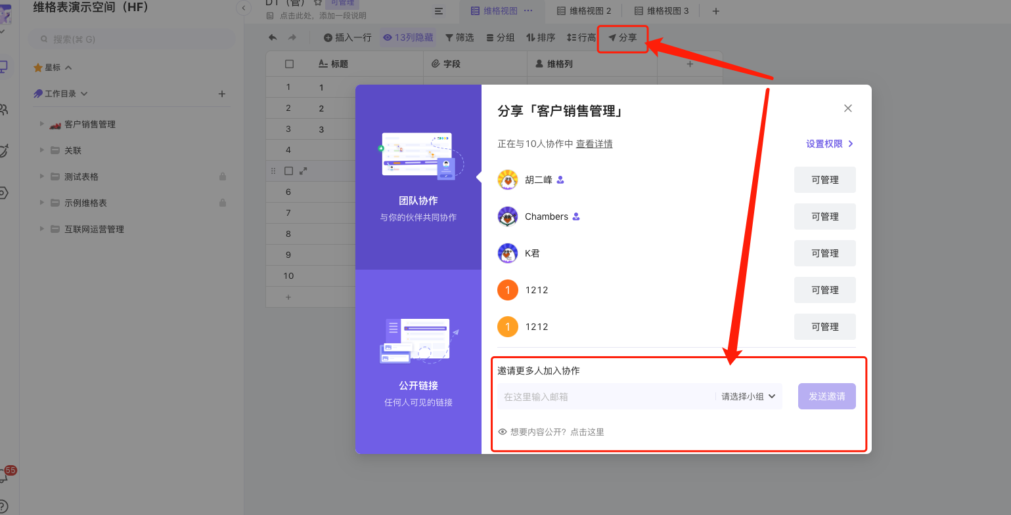Viewport: 1011px width, 515px height.
Task: Click 点击此处，添加一段说明 description text
Action: [323, 16]
